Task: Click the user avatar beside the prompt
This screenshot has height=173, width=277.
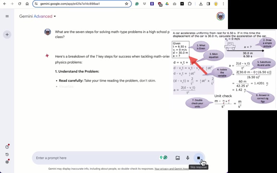Action: click(48, 32)
